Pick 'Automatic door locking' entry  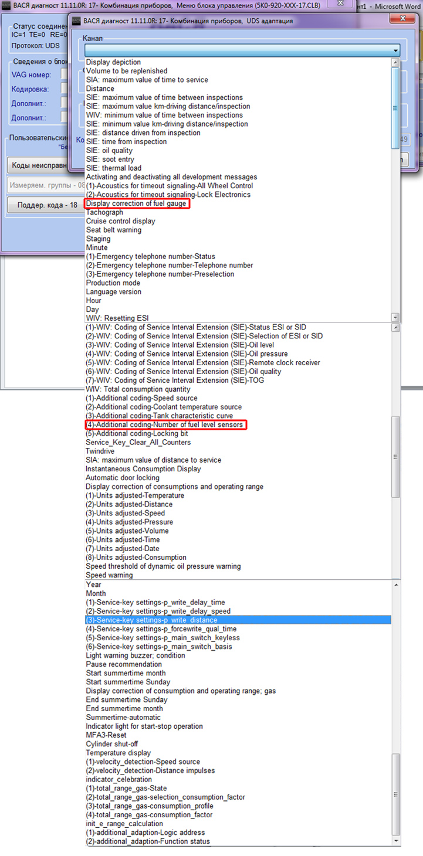(x=123, y=477)
